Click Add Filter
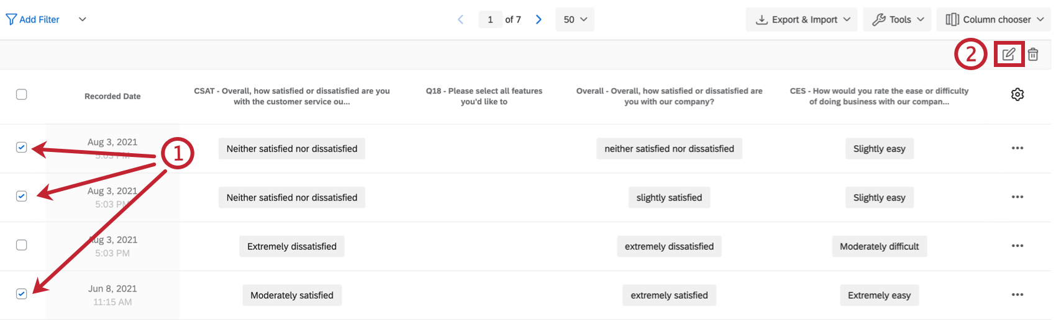Viewport: 1056px width, 320px height. (x=33, y=20)
